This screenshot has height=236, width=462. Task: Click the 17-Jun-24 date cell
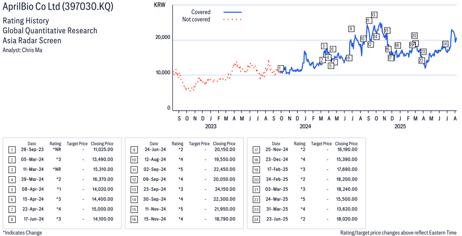pos(33,219)
